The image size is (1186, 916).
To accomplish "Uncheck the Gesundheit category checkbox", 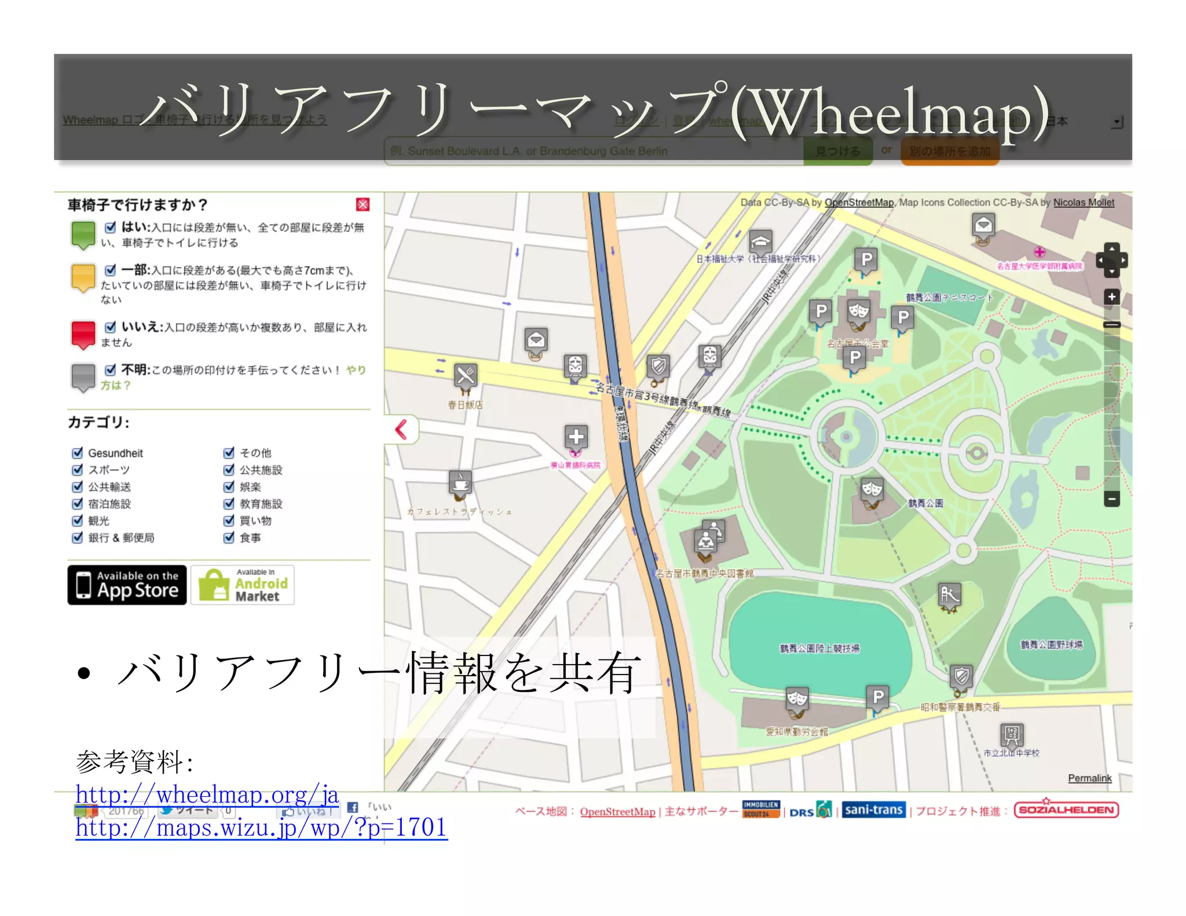I will 77,453.
